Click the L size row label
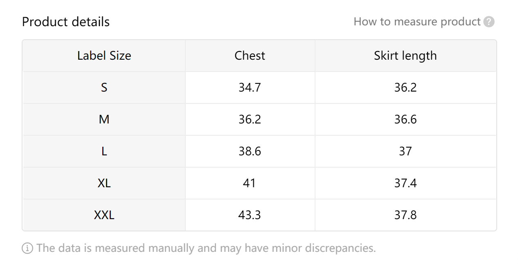Image resolution: width=518 pixels, height=269 pixels. click(104, 151)
